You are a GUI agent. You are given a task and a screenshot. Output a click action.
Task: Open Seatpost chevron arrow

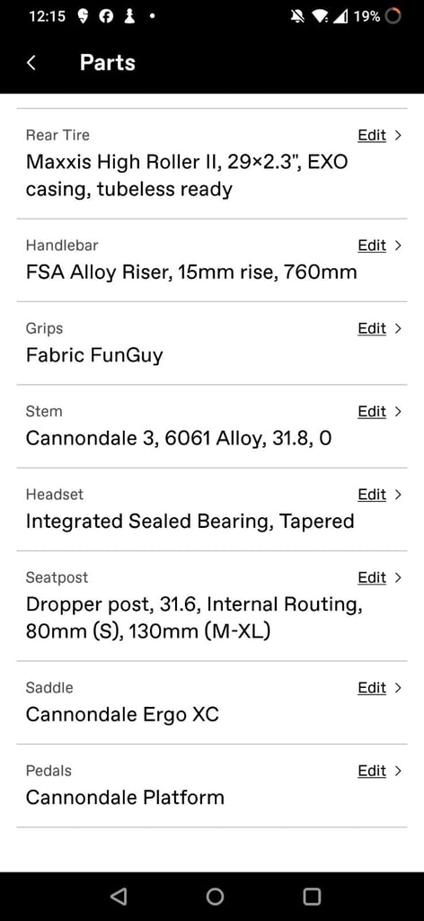398,577
